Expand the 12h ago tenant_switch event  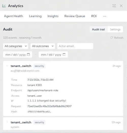(x=7, y=122)
